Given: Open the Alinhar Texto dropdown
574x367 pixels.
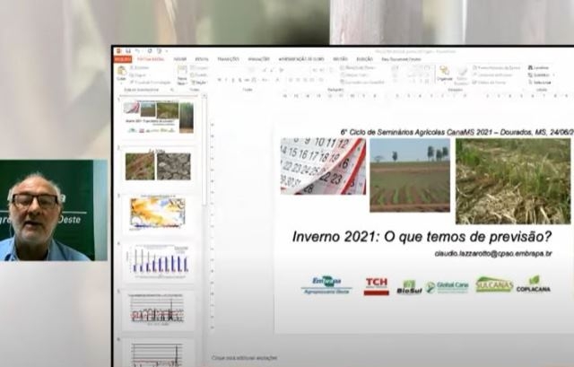Looking at the screenshot, I should pos(354,75).
